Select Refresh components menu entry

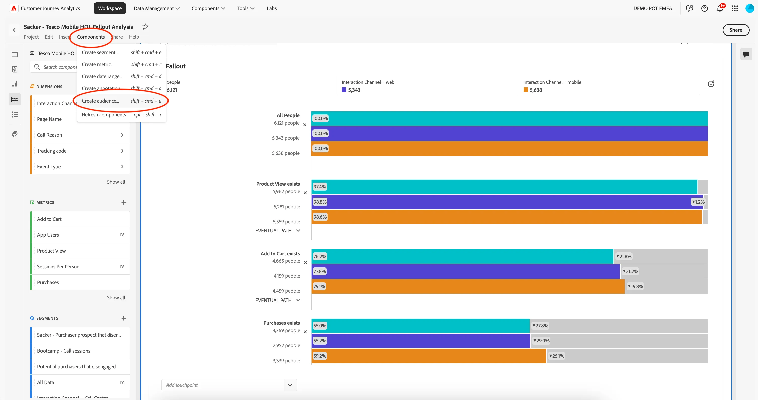point(121,115)
